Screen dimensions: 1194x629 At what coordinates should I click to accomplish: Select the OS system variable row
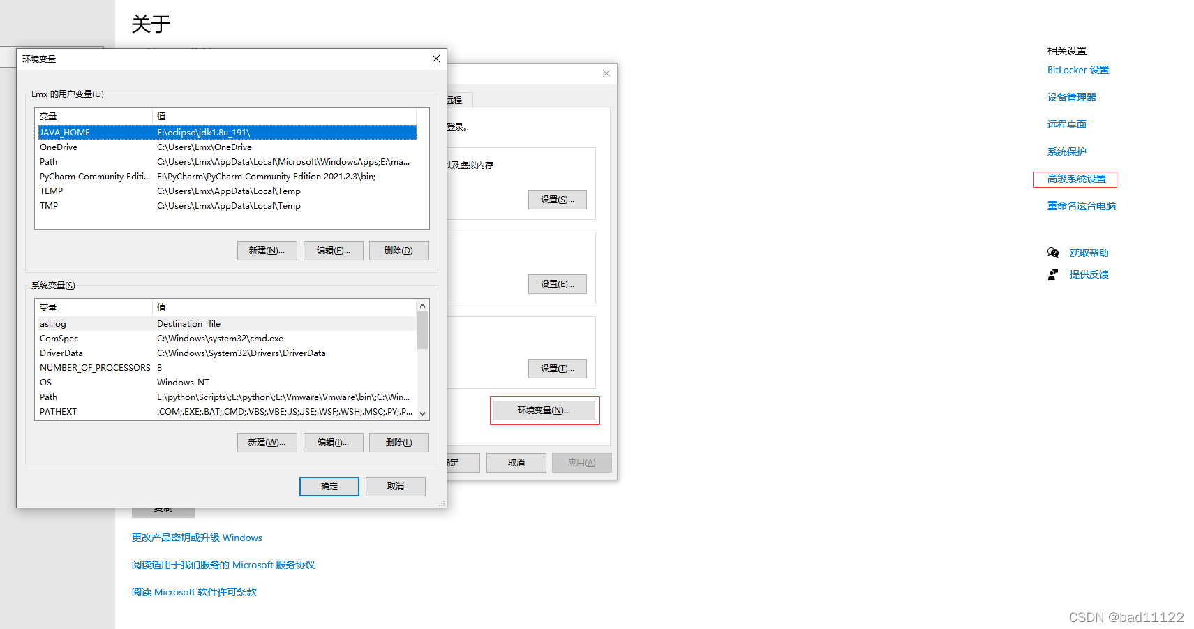[x=227, y=383]
